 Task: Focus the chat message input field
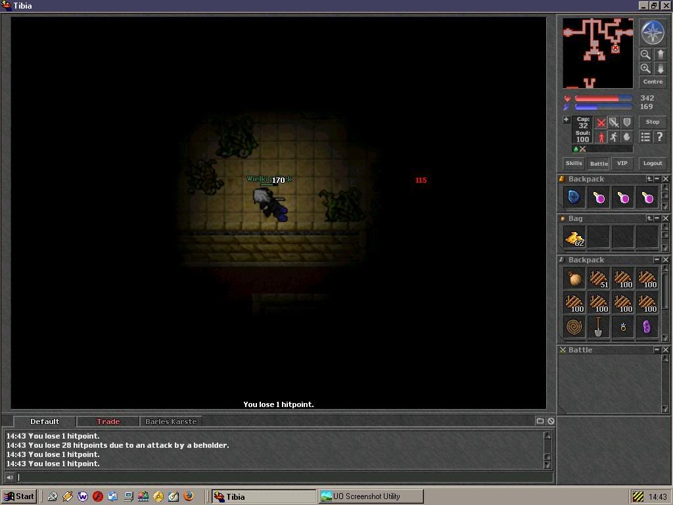pos(285,477)
